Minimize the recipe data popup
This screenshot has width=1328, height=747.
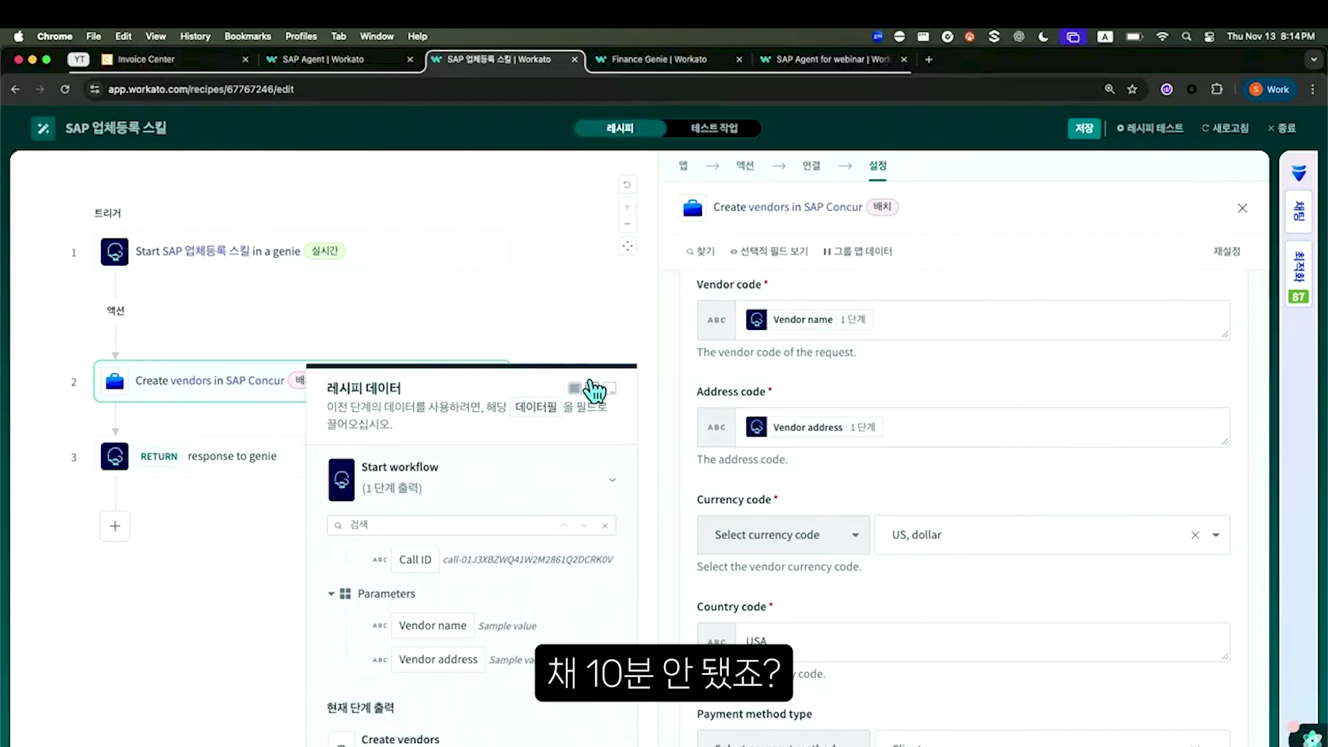click(610, 388)
